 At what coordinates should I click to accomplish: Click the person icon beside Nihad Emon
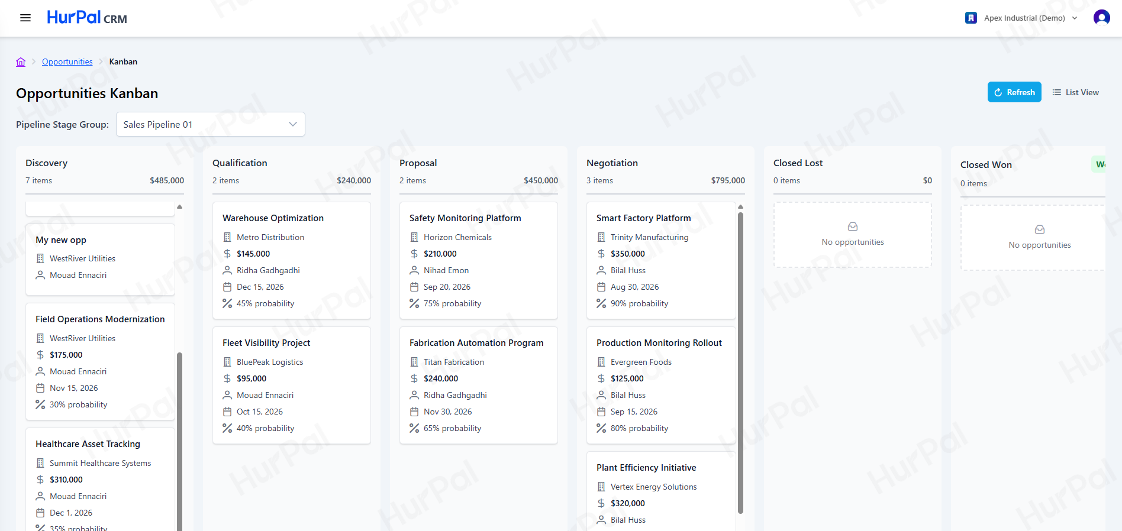pyautogui.click(x=414, y=270)
